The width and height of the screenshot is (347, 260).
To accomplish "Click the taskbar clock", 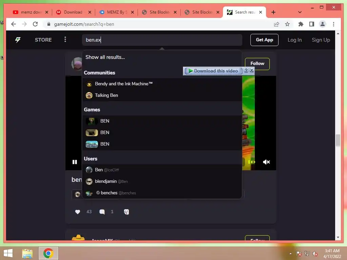I will point(332,254).
